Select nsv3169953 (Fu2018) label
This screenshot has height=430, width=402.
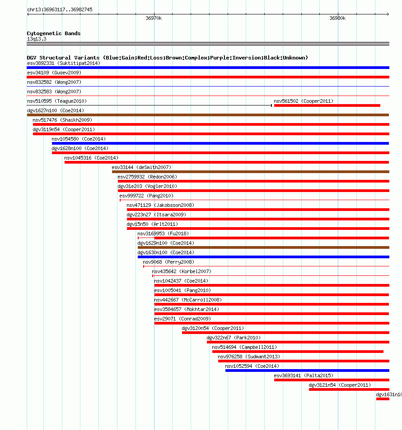point(163,233)
